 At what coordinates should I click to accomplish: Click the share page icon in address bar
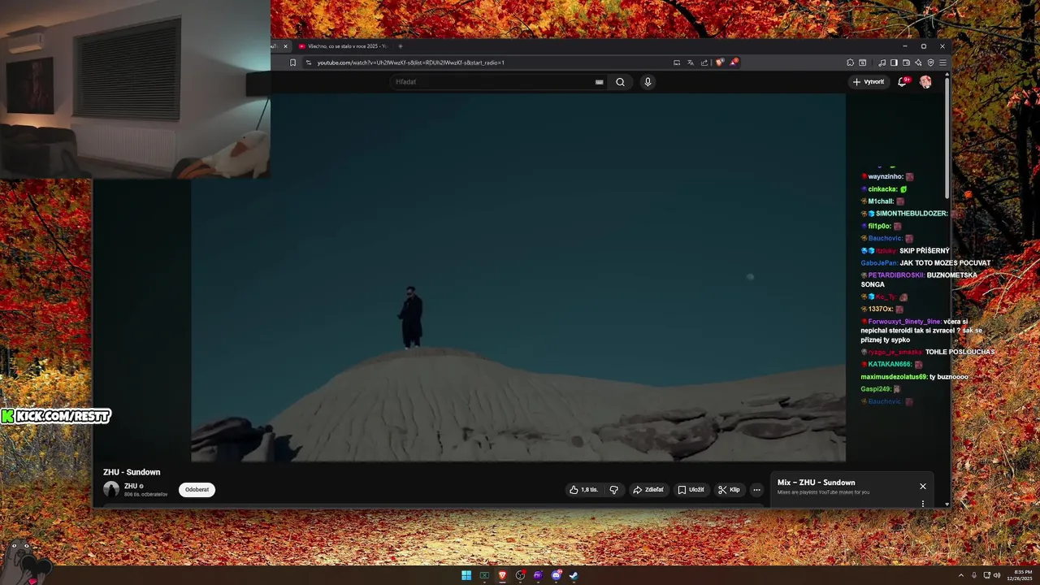[x=704, y=63]
